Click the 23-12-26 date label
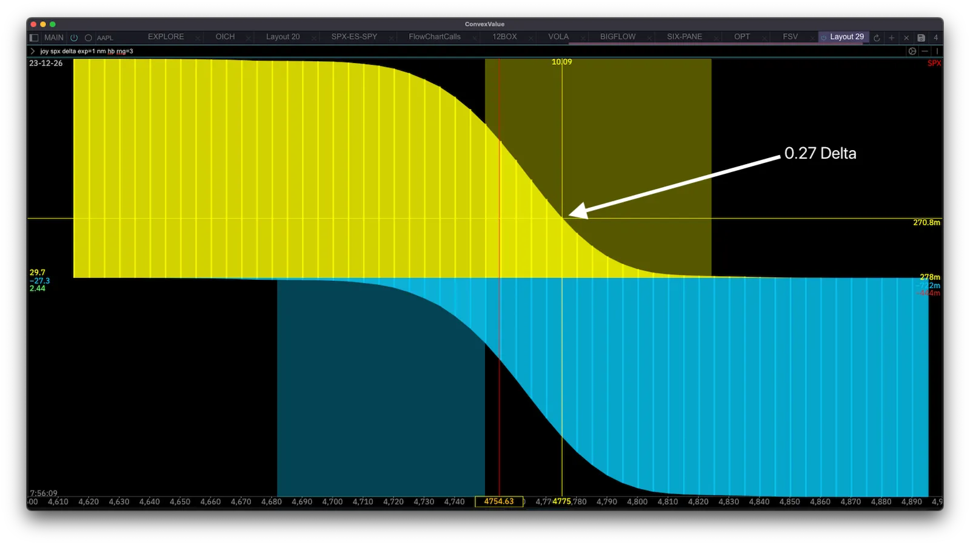The width and height of the screenshot is (970, 545). (x=45, y=63)
